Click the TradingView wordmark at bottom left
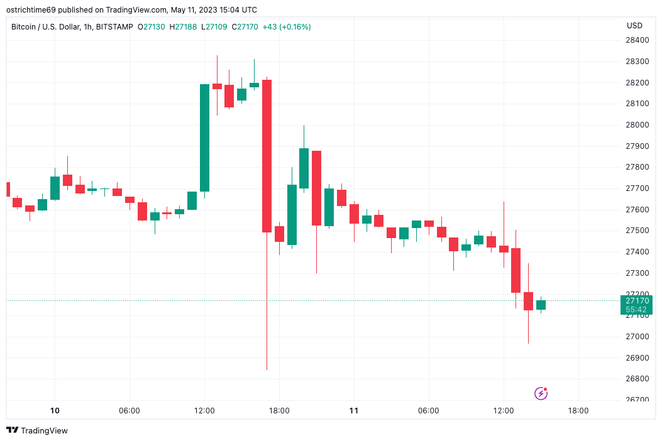The width and height of the screenshot is (662, 441). click(x=44, y=430)
